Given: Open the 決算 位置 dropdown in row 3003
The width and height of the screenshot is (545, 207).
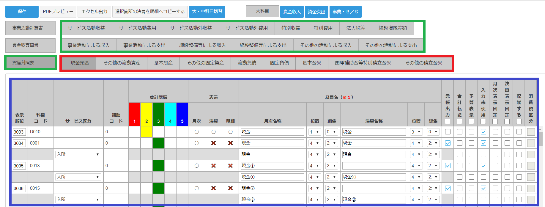Looking at the screenshot, I should 416,132.
